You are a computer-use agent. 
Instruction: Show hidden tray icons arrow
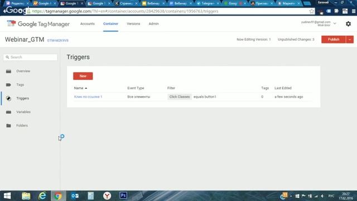[x=291, y=196]
